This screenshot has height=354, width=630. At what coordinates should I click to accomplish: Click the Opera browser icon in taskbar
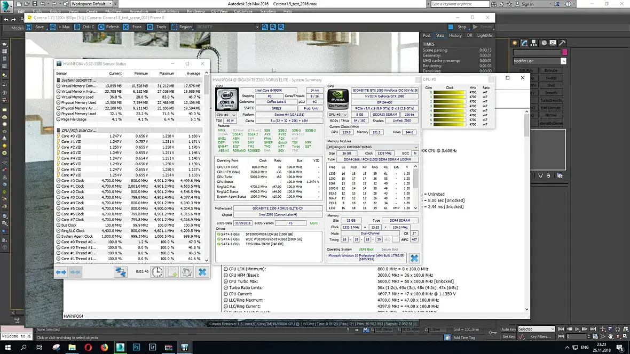[x=89, y=348]
